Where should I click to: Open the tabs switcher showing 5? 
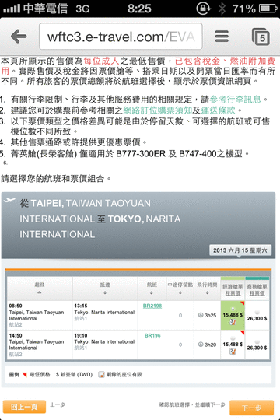pyautogui.click(x=261, y=37)
